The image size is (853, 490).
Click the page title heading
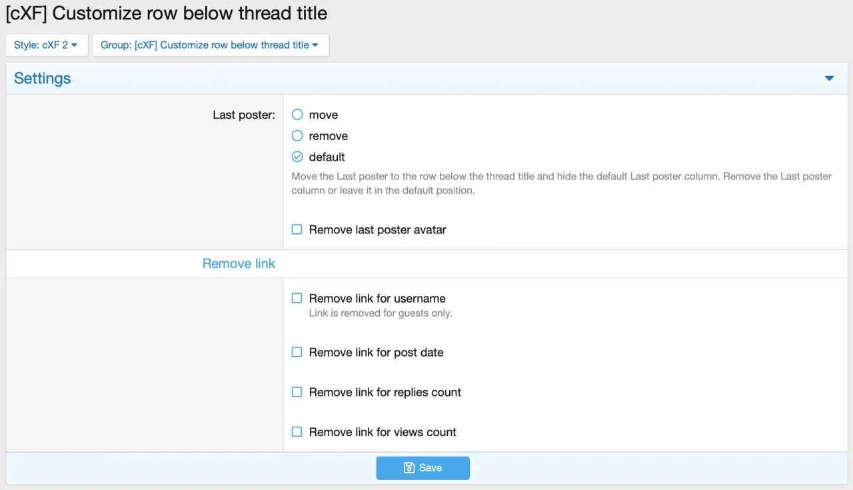tap(167, 13)
